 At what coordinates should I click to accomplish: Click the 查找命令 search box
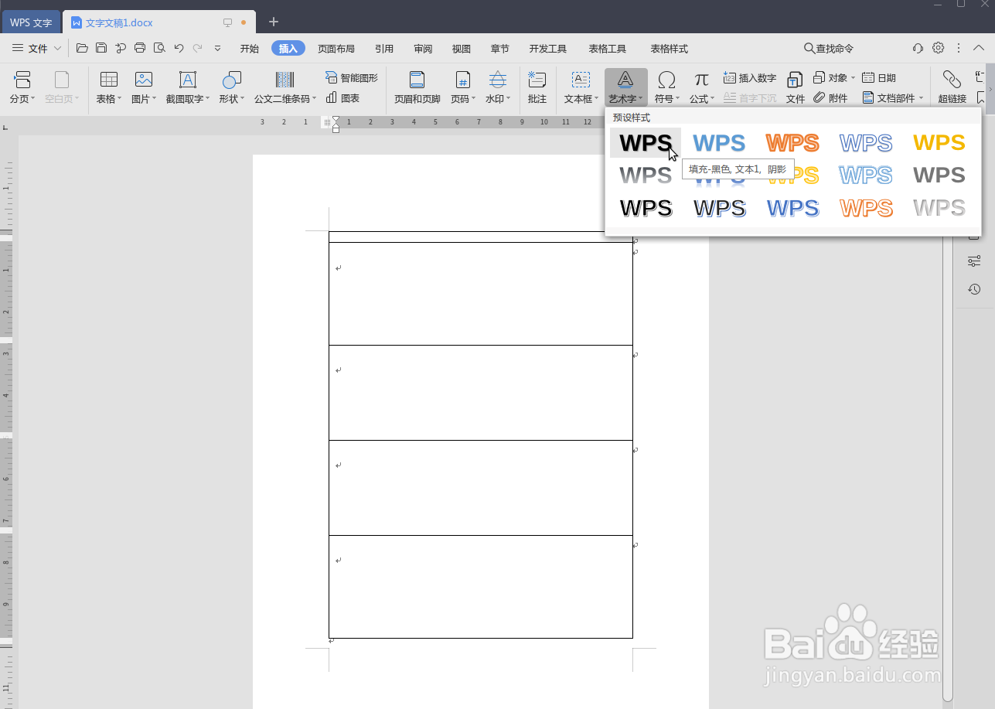coord(829,48)
